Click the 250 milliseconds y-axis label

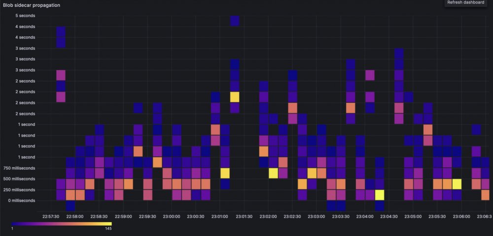click(x=20, y=190)
